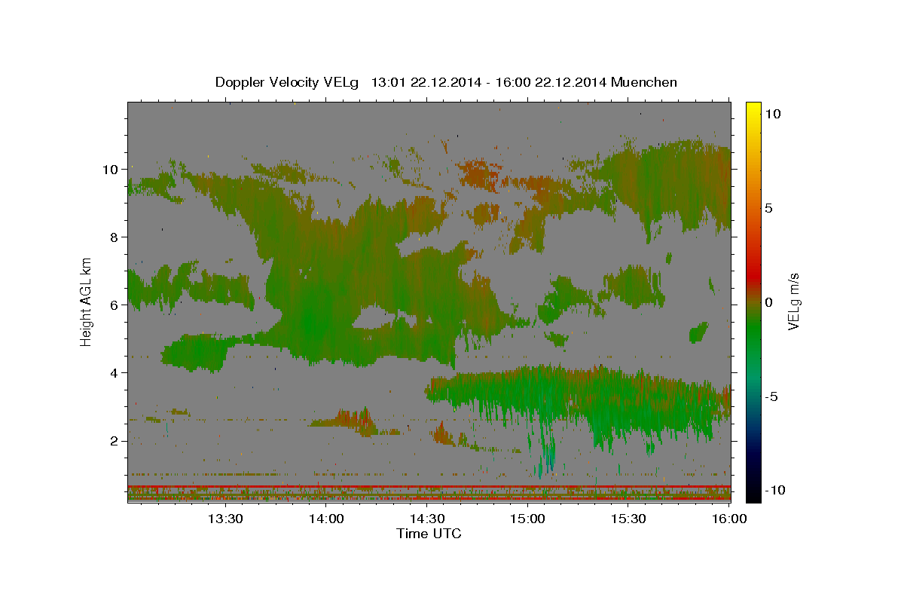The height and width of the screenshot is (603, 904).
Task: Click the colorbar label -10
Action: click(x=774, y=490)
